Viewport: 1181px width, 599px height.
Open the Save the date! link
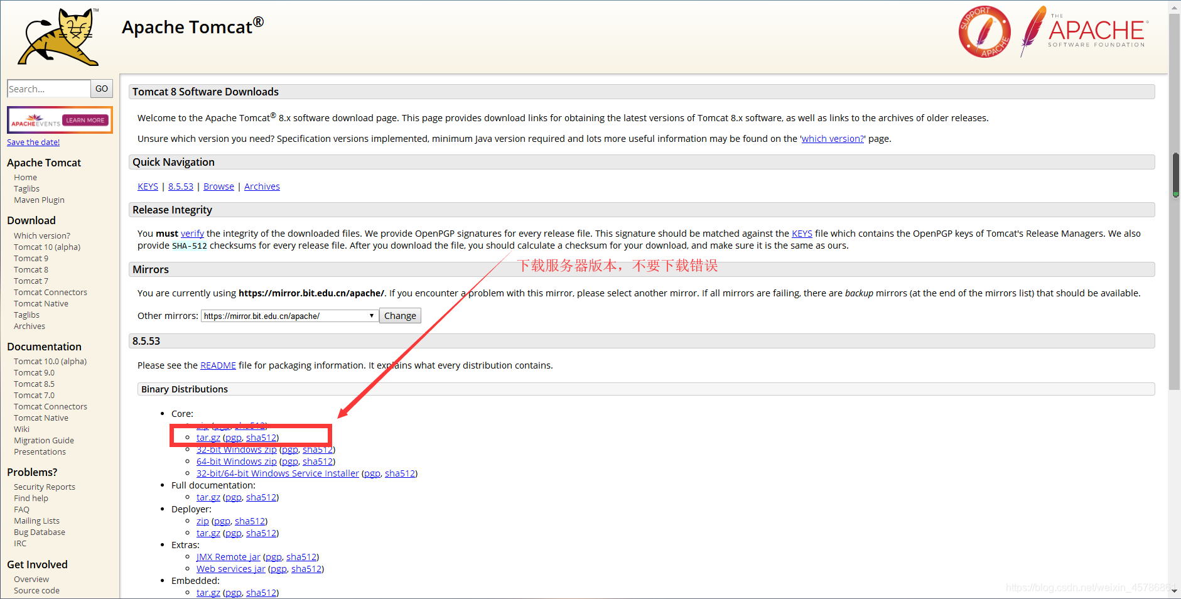(33, 143)
